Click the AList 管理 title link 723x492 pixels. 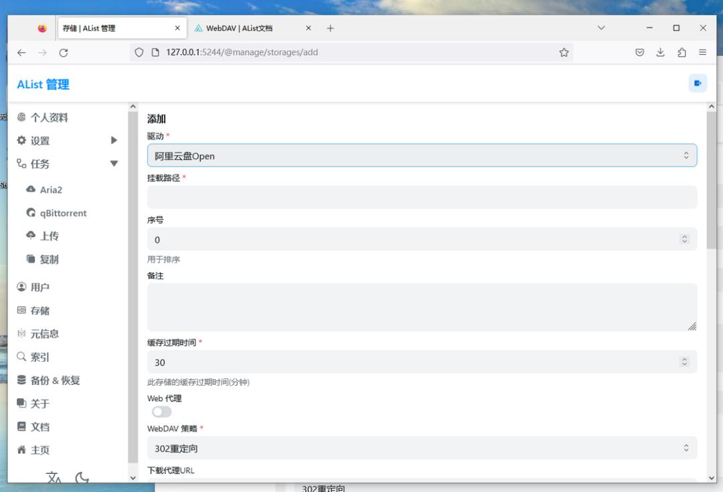[x=43, y=84]
